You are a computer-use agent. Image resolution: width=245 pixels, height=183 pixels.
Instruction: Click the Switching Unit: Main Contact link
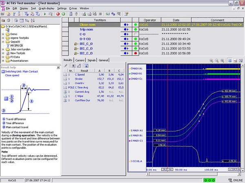pos(22,71)
